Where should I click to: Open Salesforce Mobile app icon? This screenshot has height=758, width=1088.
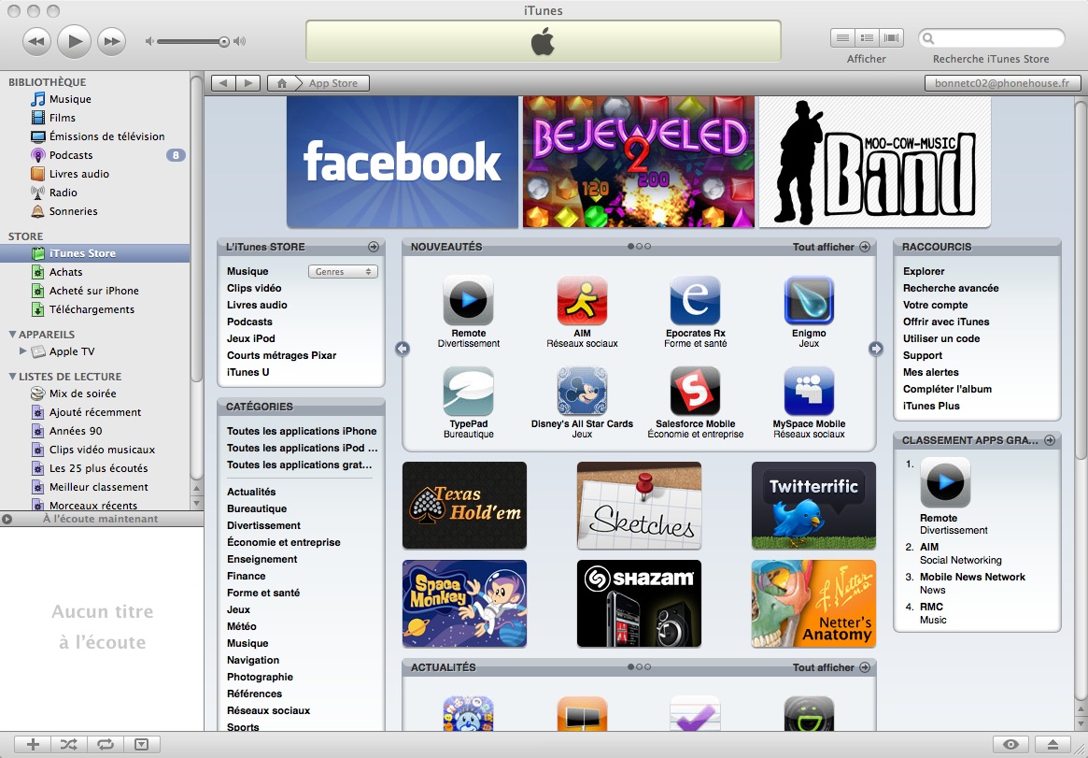coord(695,392)
